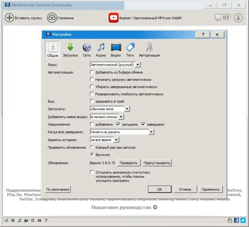Click the Вставить ссылку label

(28, 18)
